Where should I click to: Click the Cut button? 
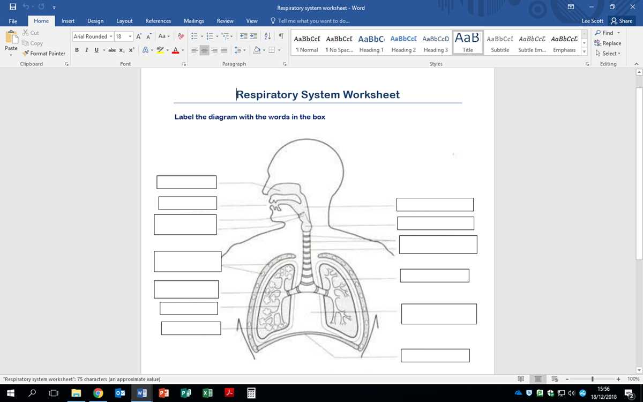coord(31,33)
